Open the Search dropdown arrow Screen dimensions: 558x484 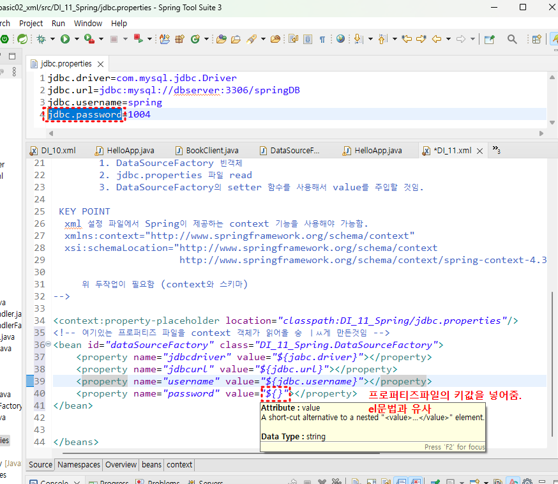click(x=263, y=39)
